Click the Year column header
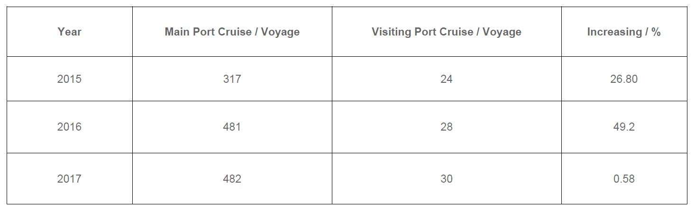 [x=69, y=32]
